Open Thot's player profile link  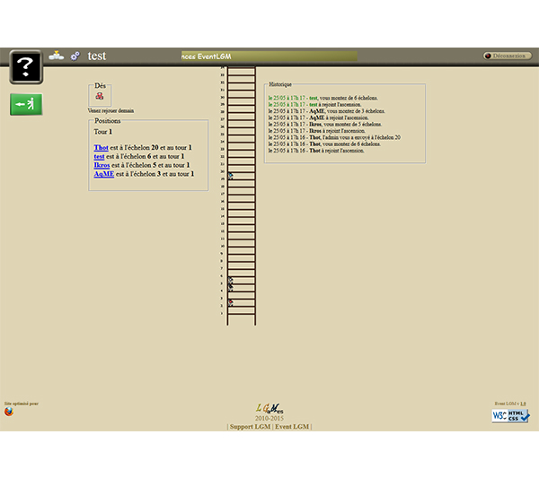pyautogui.click(x=101, y=147)
